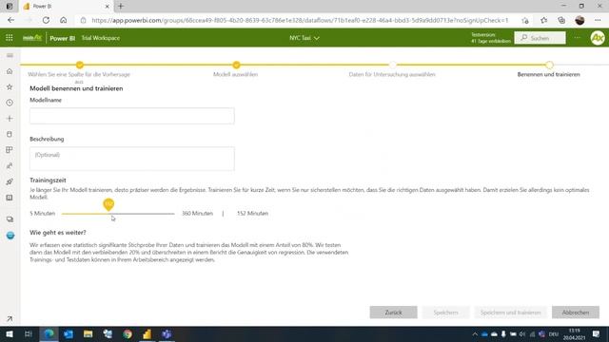Screen dimensions: 609x342
Task: Open the Learn book icon in sidebar
Action: pyautogui.click(x=10, y=198)
